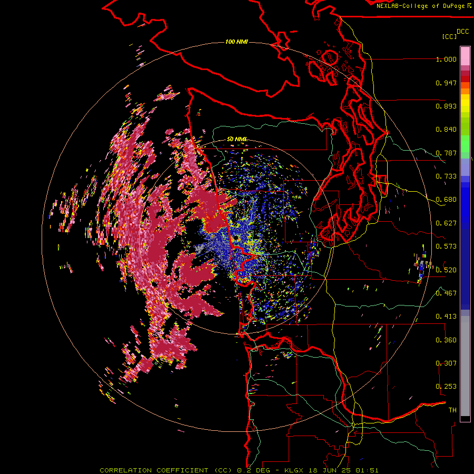Click the 0.467 color scale value
The width and height of the screenshot is (474, 474).
[x=446, y=293]
